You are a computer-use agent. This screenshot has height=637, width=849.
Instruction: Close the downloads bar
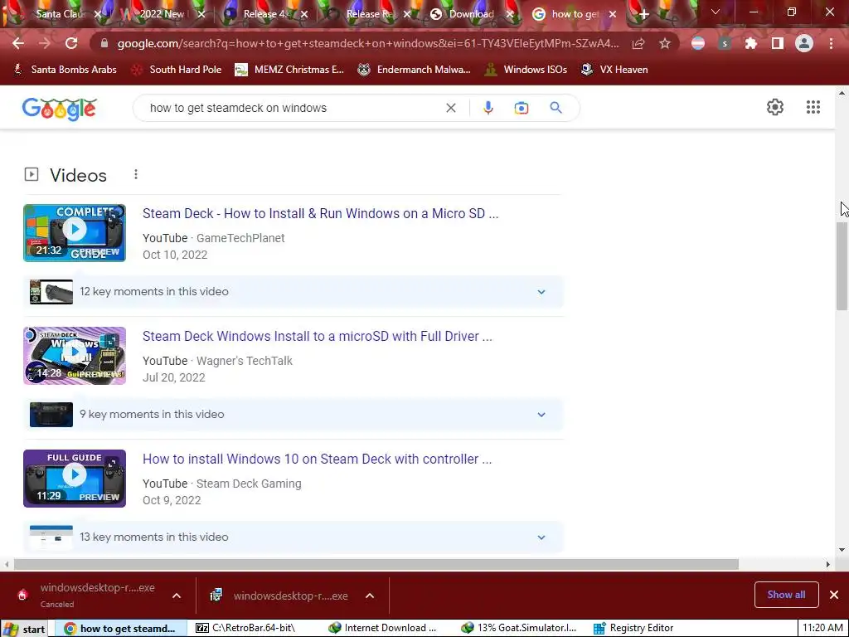click(834, 595)
